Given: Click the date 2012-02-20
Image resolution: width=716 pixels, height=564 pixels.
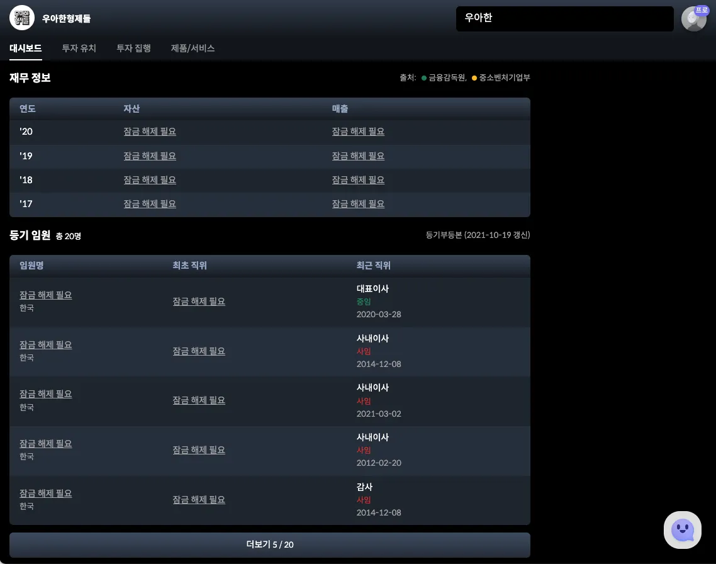Looking at the screenshot, I should pos(379,463).
